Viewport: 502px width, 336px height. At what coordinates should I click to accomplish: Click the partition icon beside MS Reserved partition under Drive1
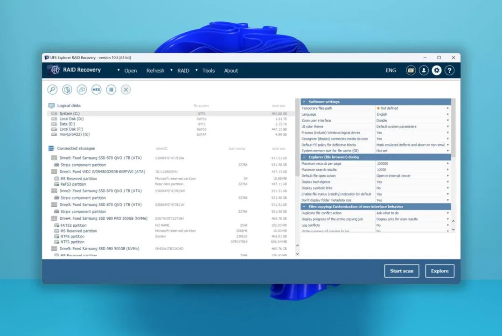(56, 179)
